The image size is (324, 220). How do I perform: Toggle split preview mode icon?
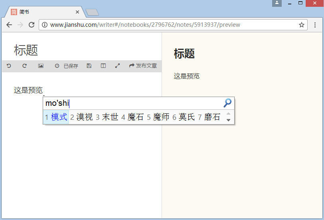pyautogui.click(x=103, y=66)
